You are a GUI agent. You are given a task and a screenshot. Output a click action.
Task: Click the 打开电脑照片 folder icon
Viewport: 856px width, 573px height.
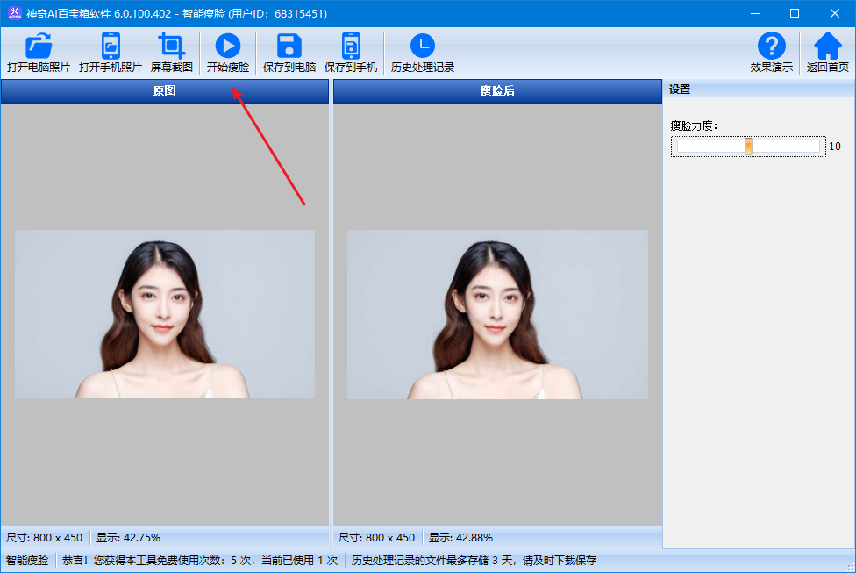click(x=39, y=47)
